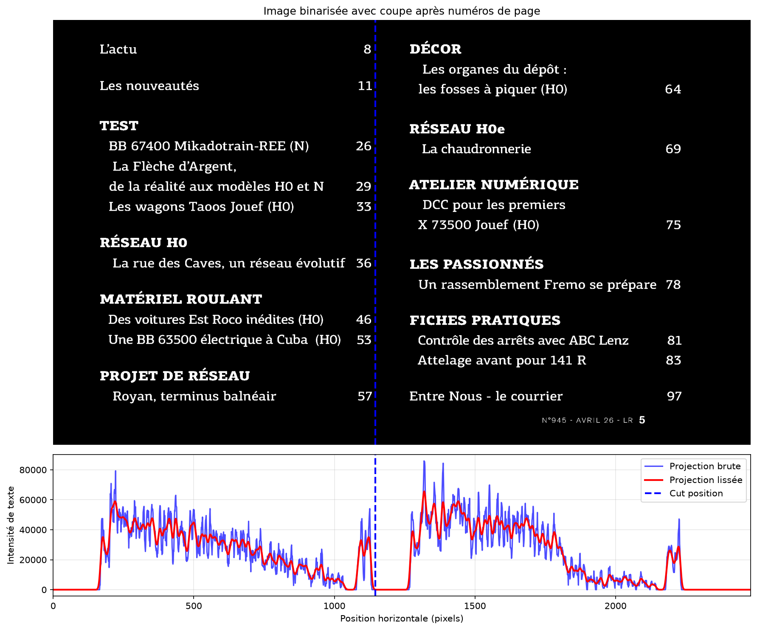Click page number 69
Screen dimensions: 757x630
point(673,149)
